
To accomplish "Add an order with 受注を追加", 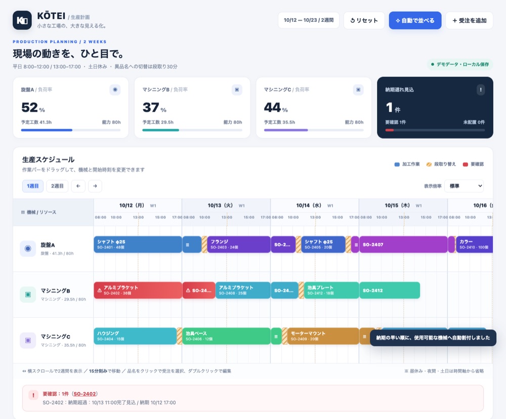I will coord(469,20).
